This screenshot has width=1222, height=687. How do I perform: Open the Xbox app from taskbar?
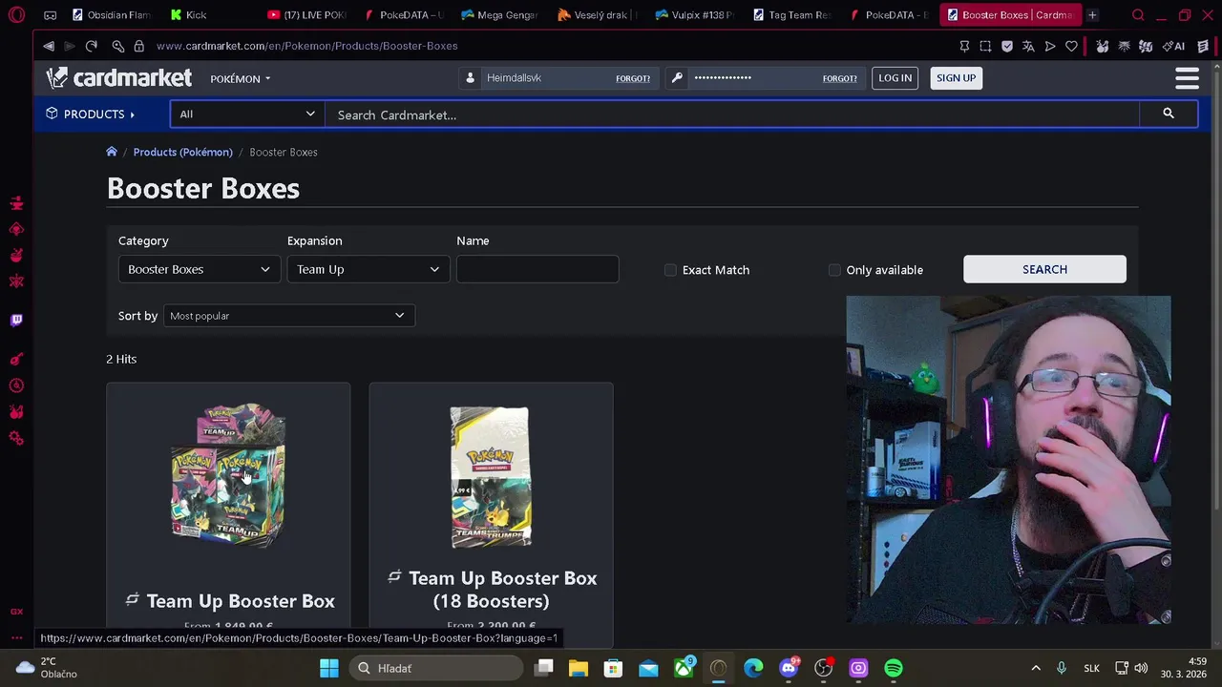coord(684,668)
